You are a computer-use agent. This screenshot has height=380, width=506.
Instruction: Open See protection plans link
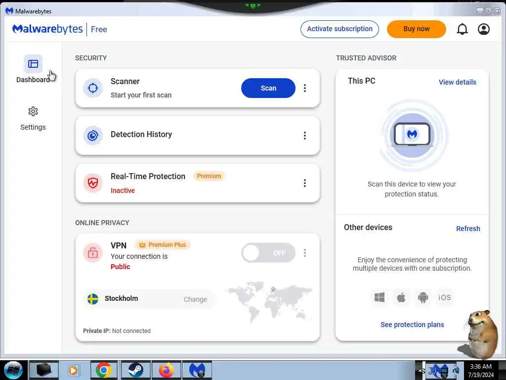(412, 325)
